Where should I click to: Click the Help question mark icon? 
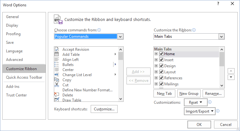(218, 4)
